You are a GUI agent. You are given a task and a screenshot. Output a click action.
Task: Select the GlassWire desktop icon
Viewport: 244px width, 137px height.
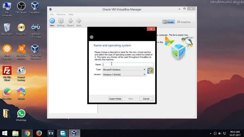point(7,94)
